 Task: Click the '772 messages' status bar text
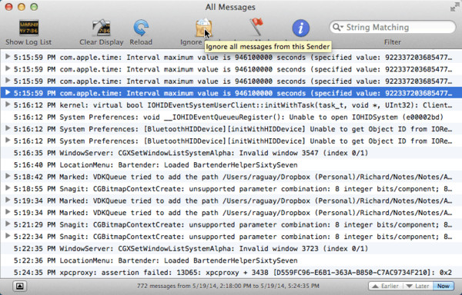(x=228, y=286)
